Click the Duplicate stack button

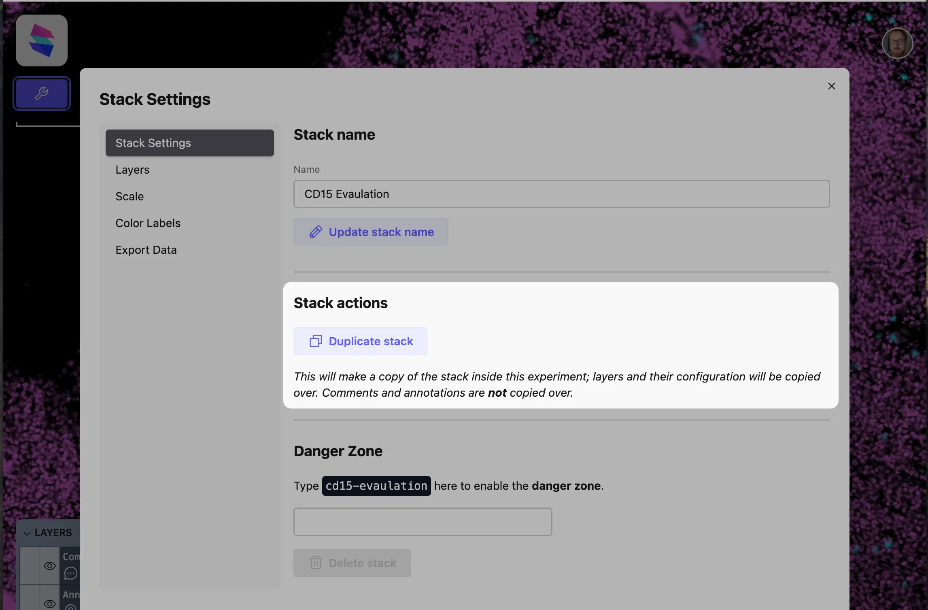[x=360, y=341]
